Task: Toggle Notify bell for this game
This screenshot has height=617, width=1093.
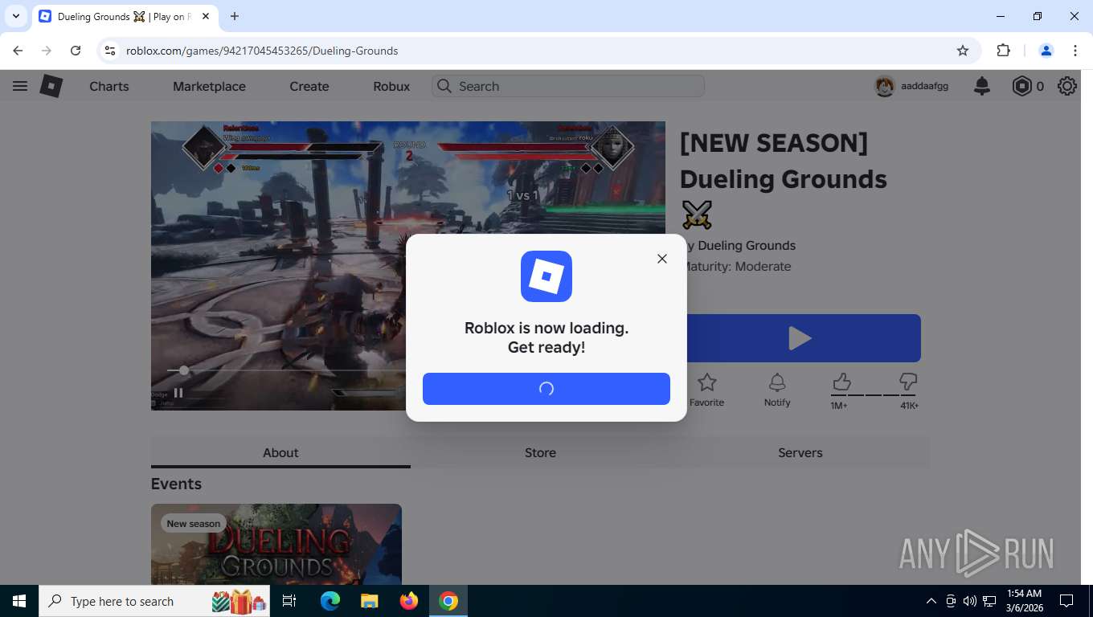Action: [x=777, y=390]
